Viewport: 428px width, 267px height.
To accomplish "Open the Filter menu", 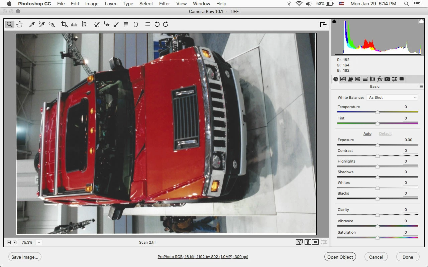I will click(x=164, y=4).
